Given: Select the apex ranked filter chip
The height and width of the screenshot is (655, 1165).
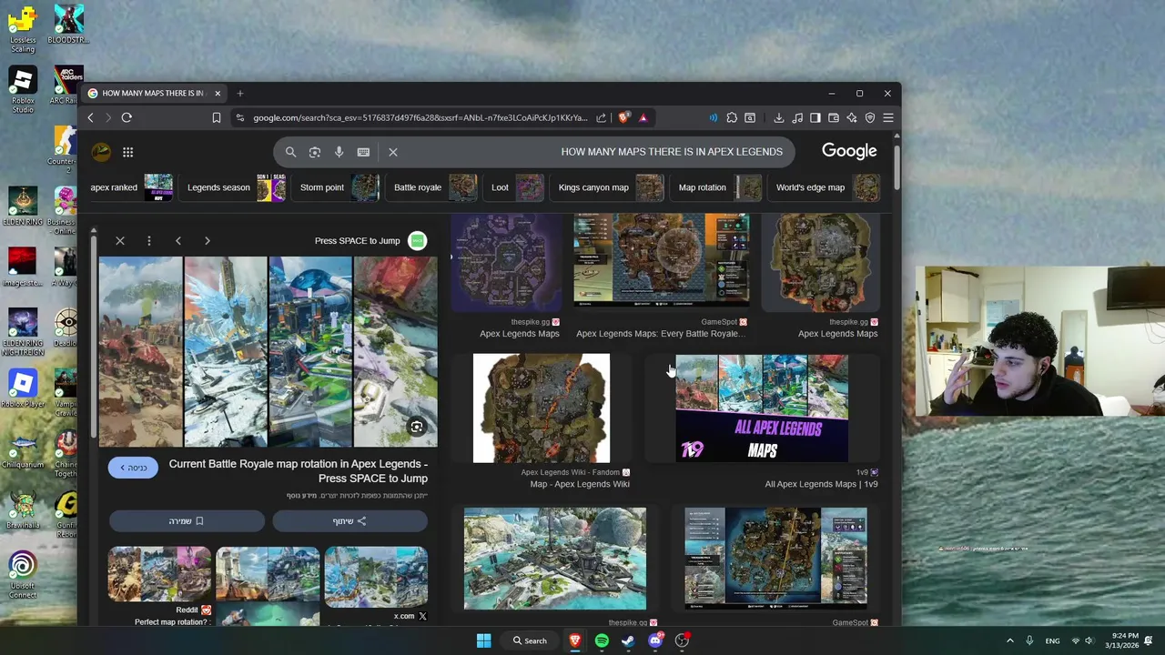Looking at the screenshot, I should tap(132, 187).
